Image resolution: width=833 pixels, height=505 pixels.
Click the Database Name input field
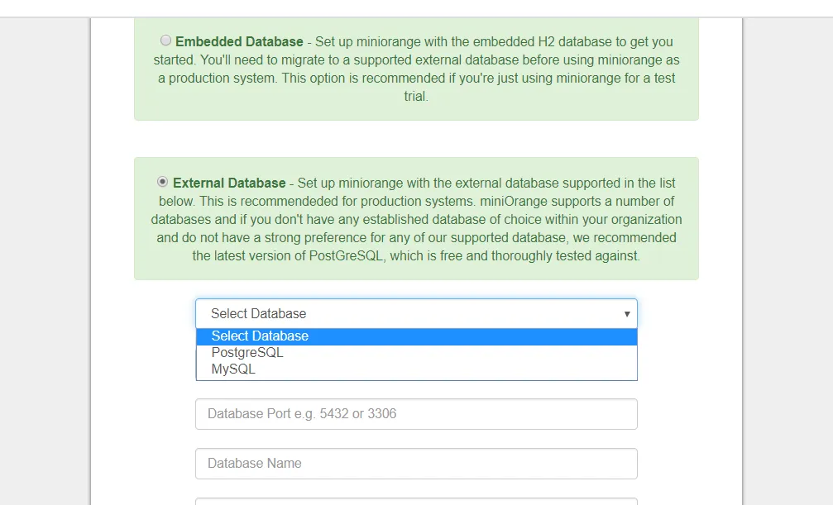416,463
